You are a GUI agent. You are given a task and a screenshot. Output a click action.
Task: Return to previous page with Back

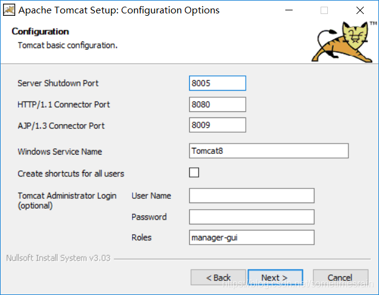[x=218, y=277]
